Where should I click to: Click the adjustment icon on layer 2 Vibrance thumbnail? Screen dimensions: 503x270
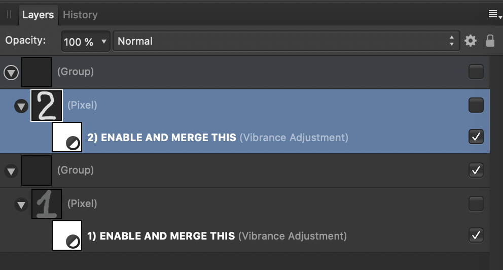pos(73,143)
